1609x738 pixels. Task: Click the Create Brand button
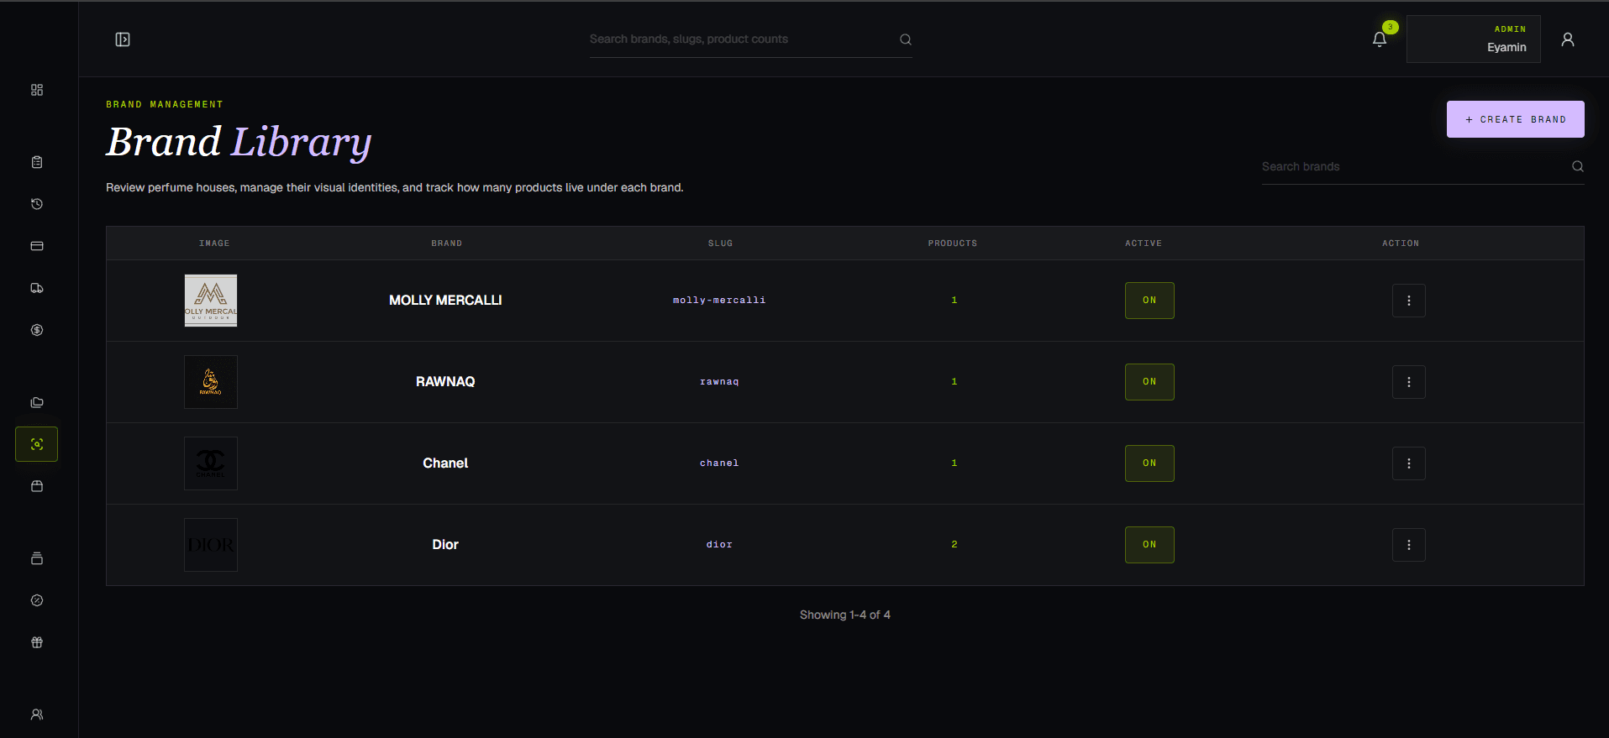pyautogui.click(x=1516, y=119)
